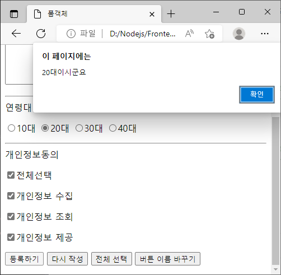Choose the 40대 radio option

(113, 128)
